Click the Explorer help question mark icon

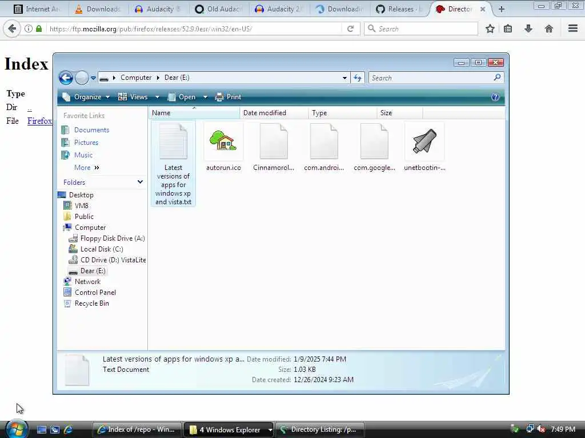pos(495,97)
